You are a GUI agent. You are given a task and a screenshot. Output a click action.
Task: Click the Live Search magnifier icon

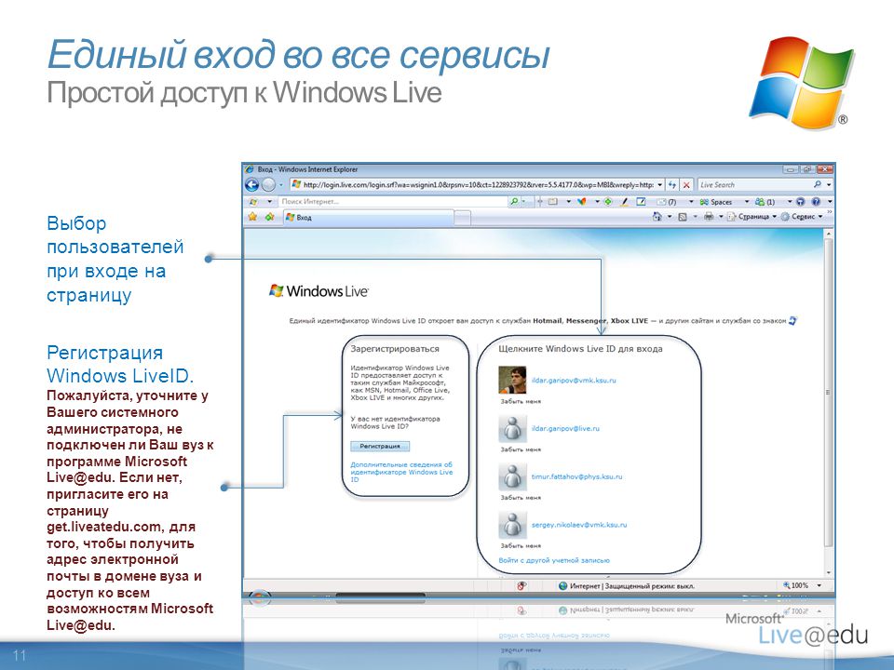click(x=818, y=185)
